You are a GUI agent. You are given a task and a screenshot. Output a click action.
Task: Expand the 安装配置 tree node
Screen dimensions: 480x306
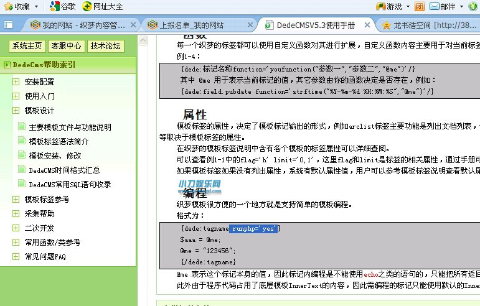[x=16, y=81]
